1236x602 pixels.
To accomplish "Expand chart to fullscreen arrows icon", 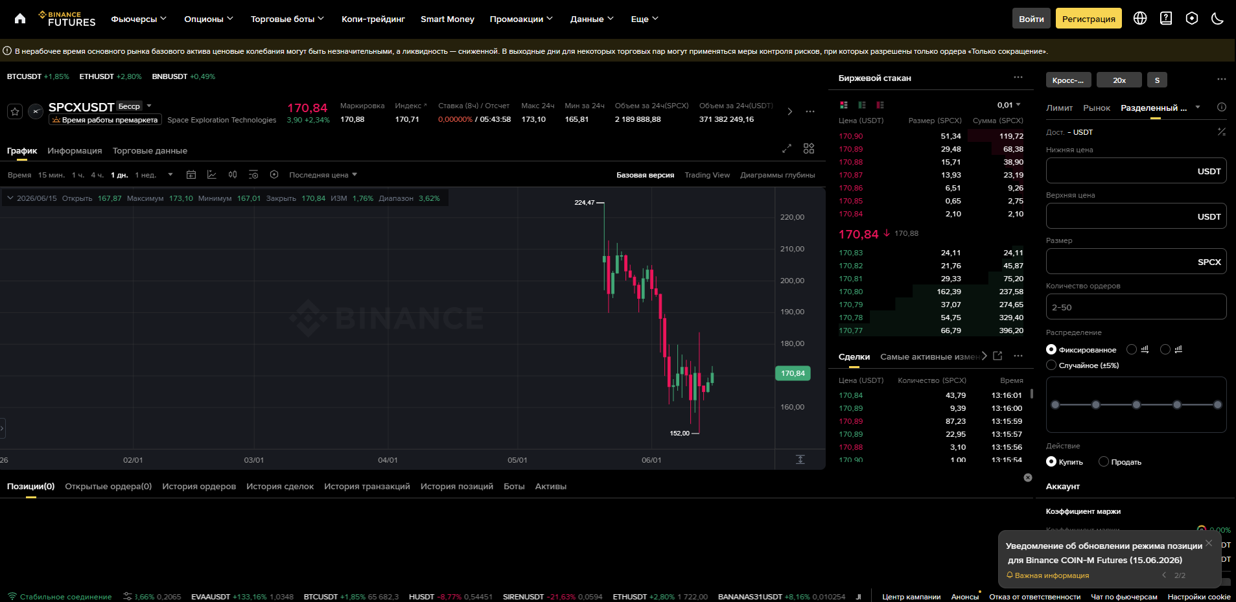I will point(787,148).
